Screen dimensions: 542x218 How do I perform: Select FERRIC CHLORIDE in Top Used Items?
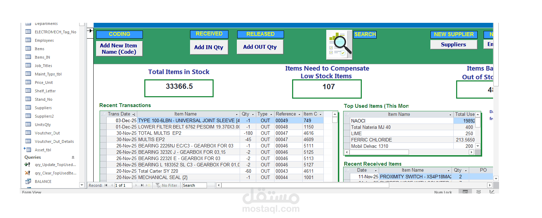[402, 140]
